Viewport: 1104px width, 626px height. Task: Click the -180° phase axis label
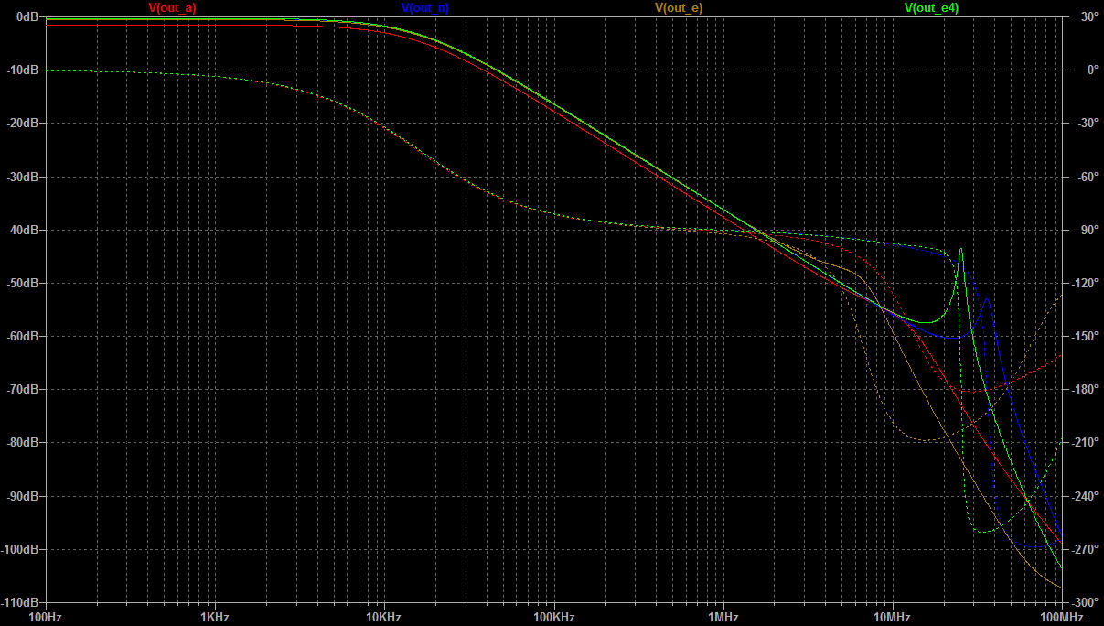(x=1086, y=390)
